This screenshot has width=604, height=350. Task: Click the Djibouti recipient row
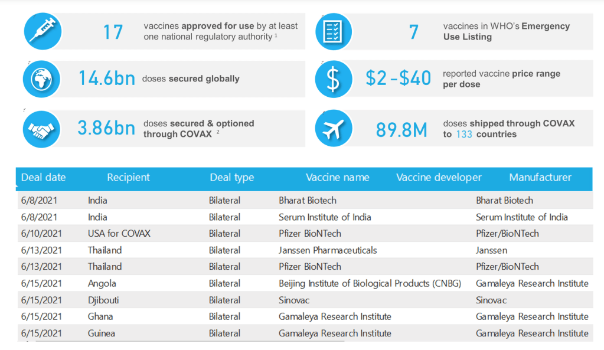(103, 300)
